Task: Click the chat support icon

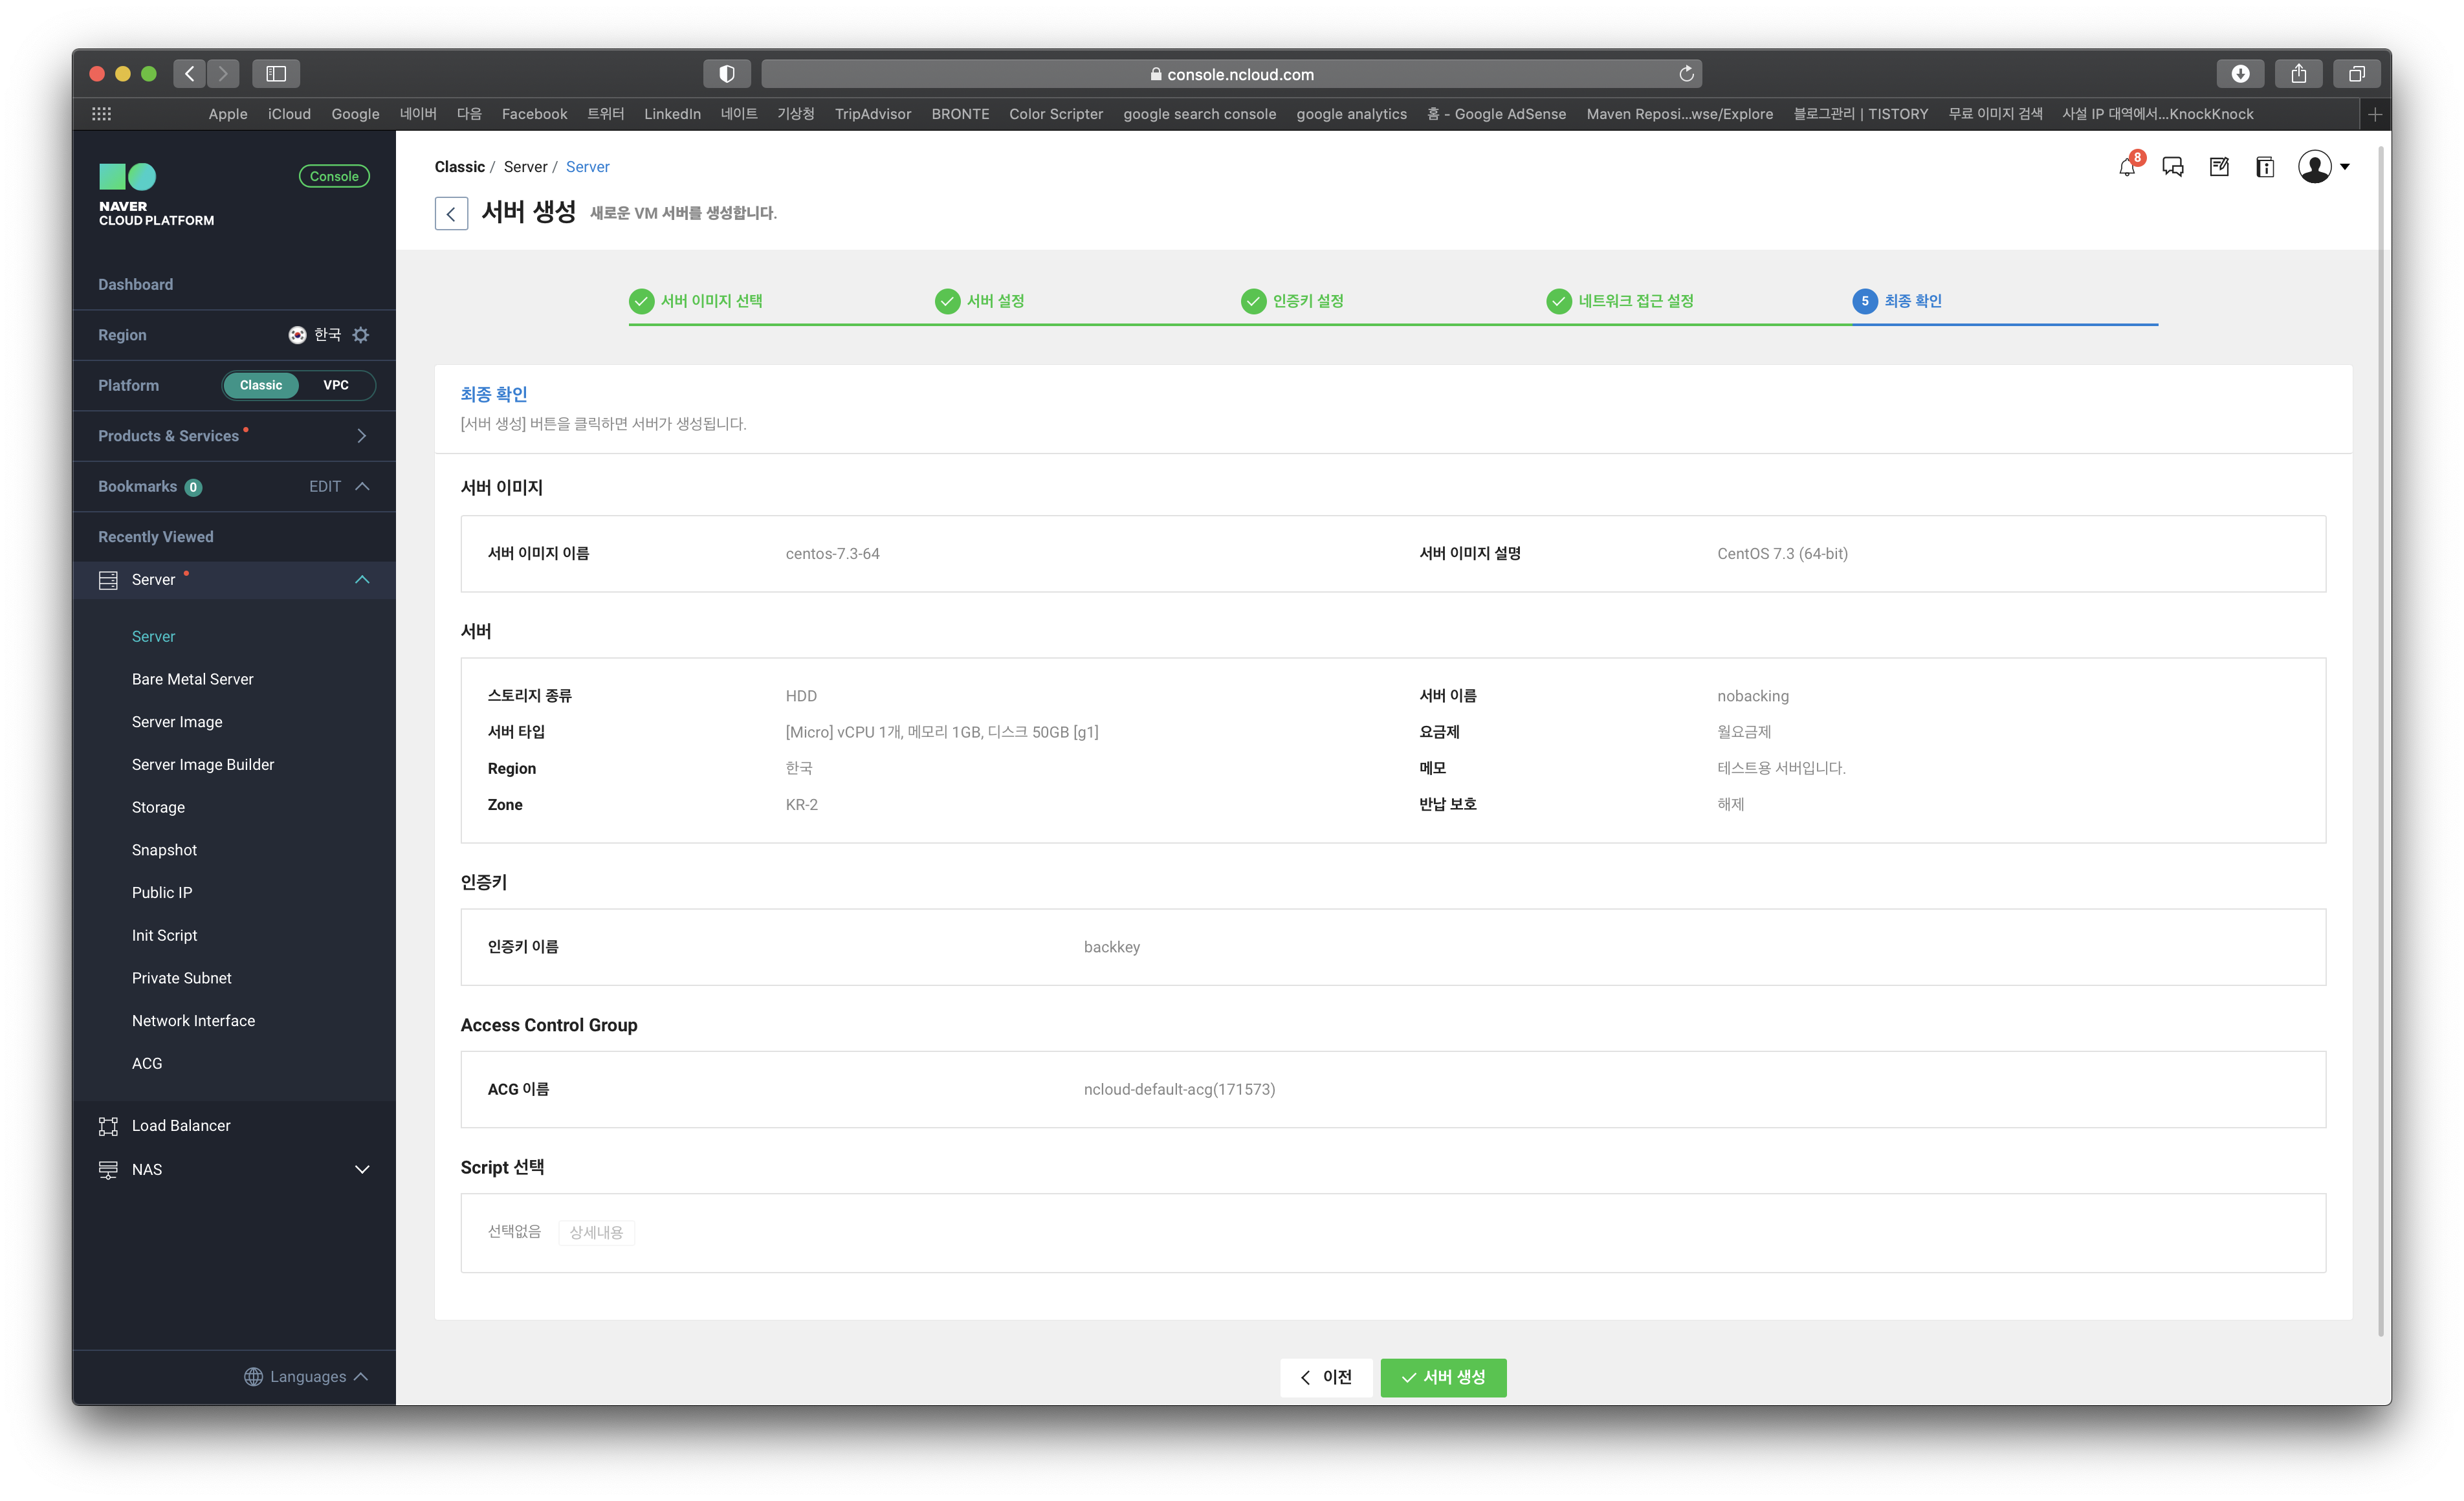Action: 2172,167
